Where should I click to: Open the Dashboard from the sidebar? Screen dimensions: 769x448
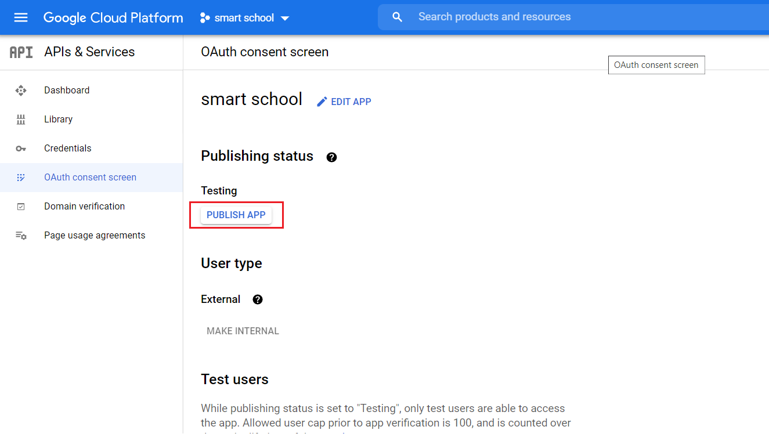pyautogui.click(x=67, y=90)
